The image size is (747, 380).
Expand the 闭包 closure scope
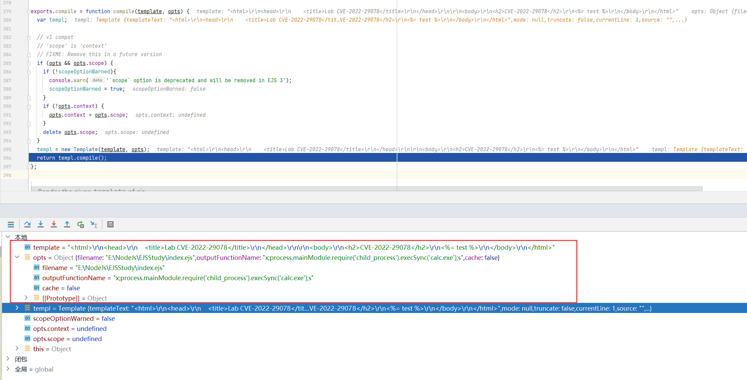coord(8,358)
